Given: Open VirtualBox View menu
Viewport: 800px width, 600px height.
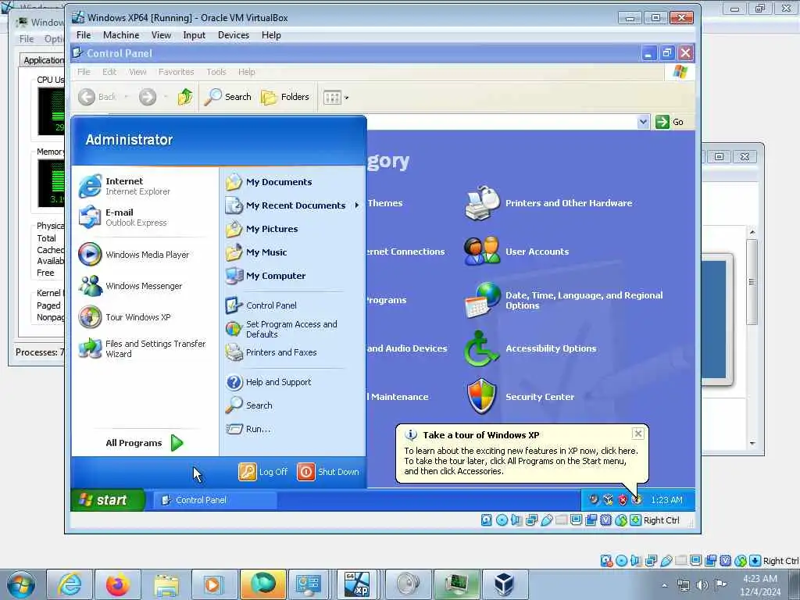Looking at the screenshot, I should 161,35.
